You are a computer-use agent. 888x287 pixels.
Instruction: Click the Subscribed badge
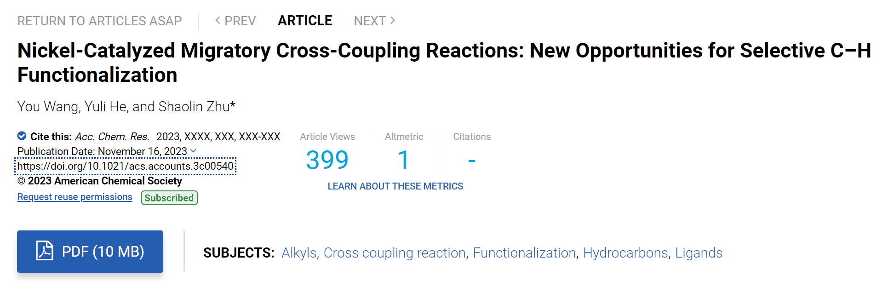[x=169, y=198]
